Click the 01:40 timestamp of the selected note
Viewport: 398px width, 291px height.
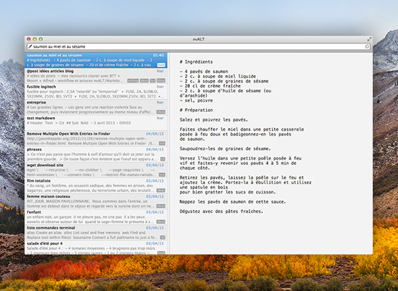point(159,55)
